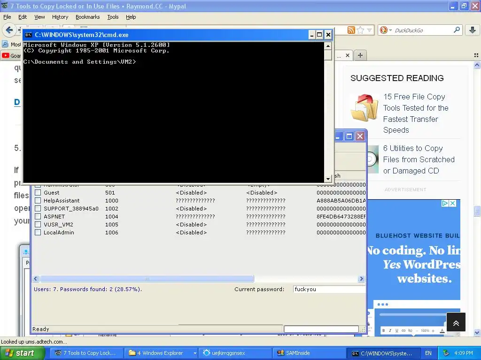The width and height of the screenshot is (481, 360).
Task: Expand Windows Explorer group dropdown arrow
Action: pos(195,353)
